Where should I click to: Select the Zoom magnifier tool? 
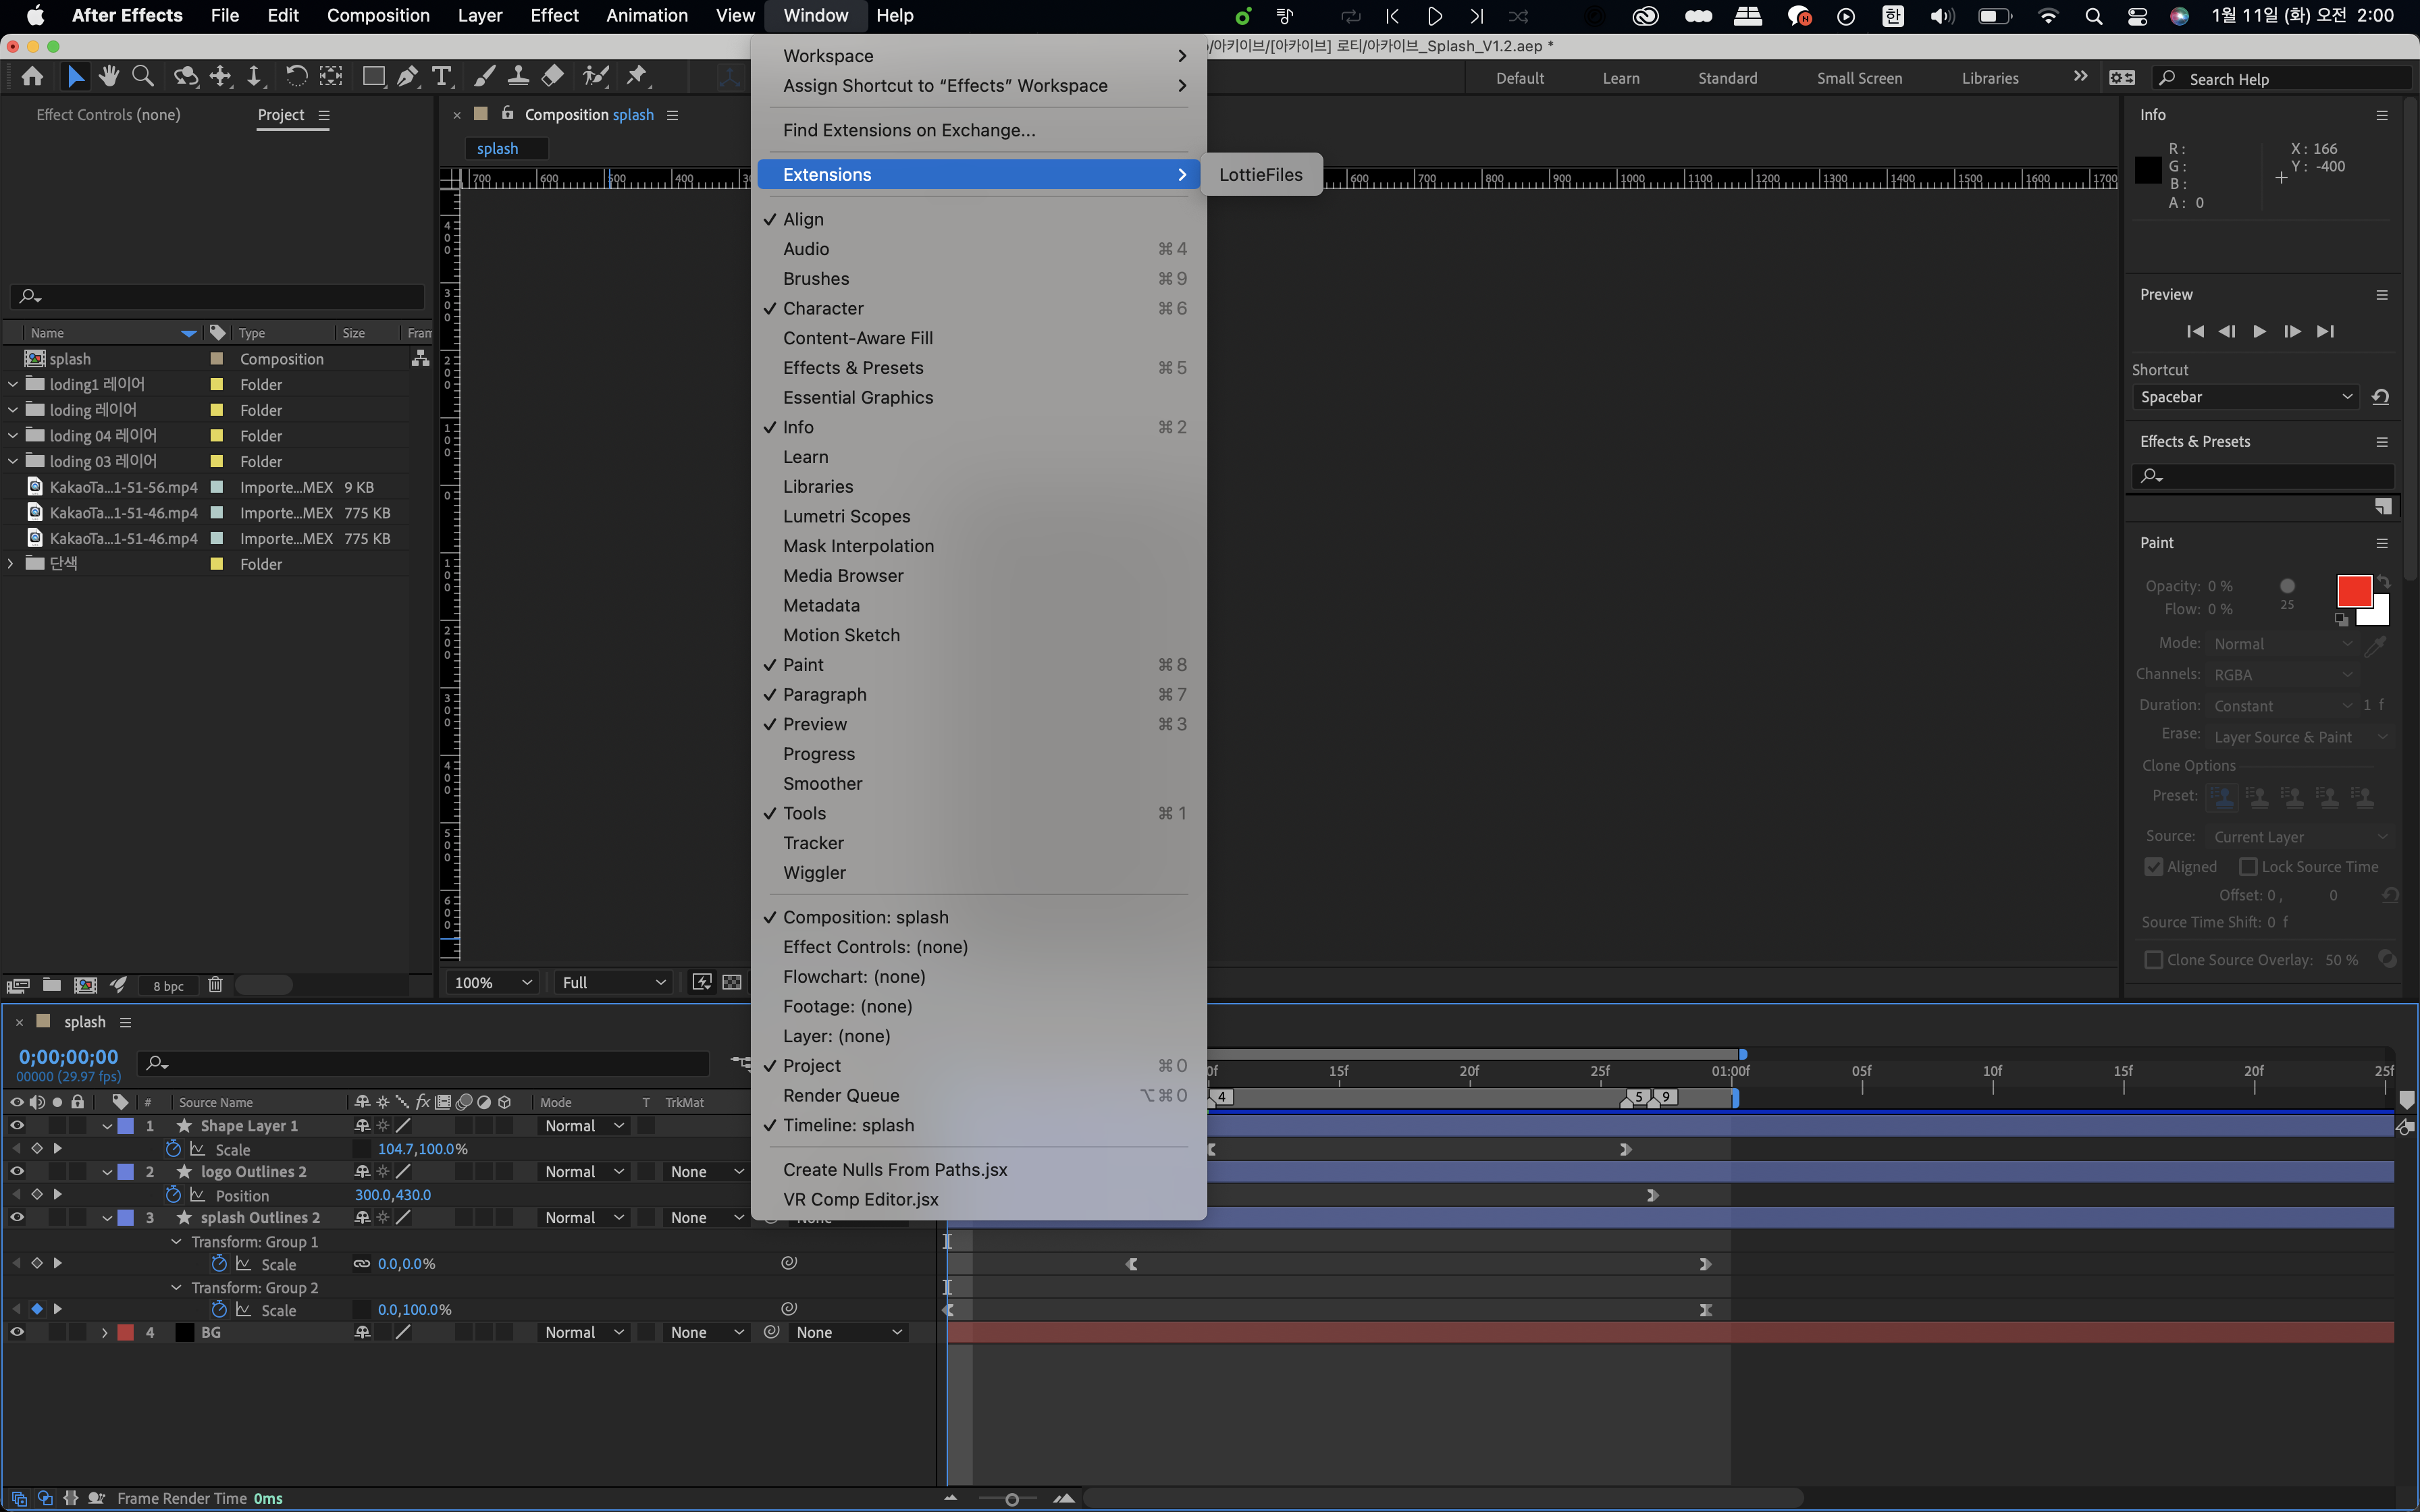pyautogui.click(x=143, y=77)
